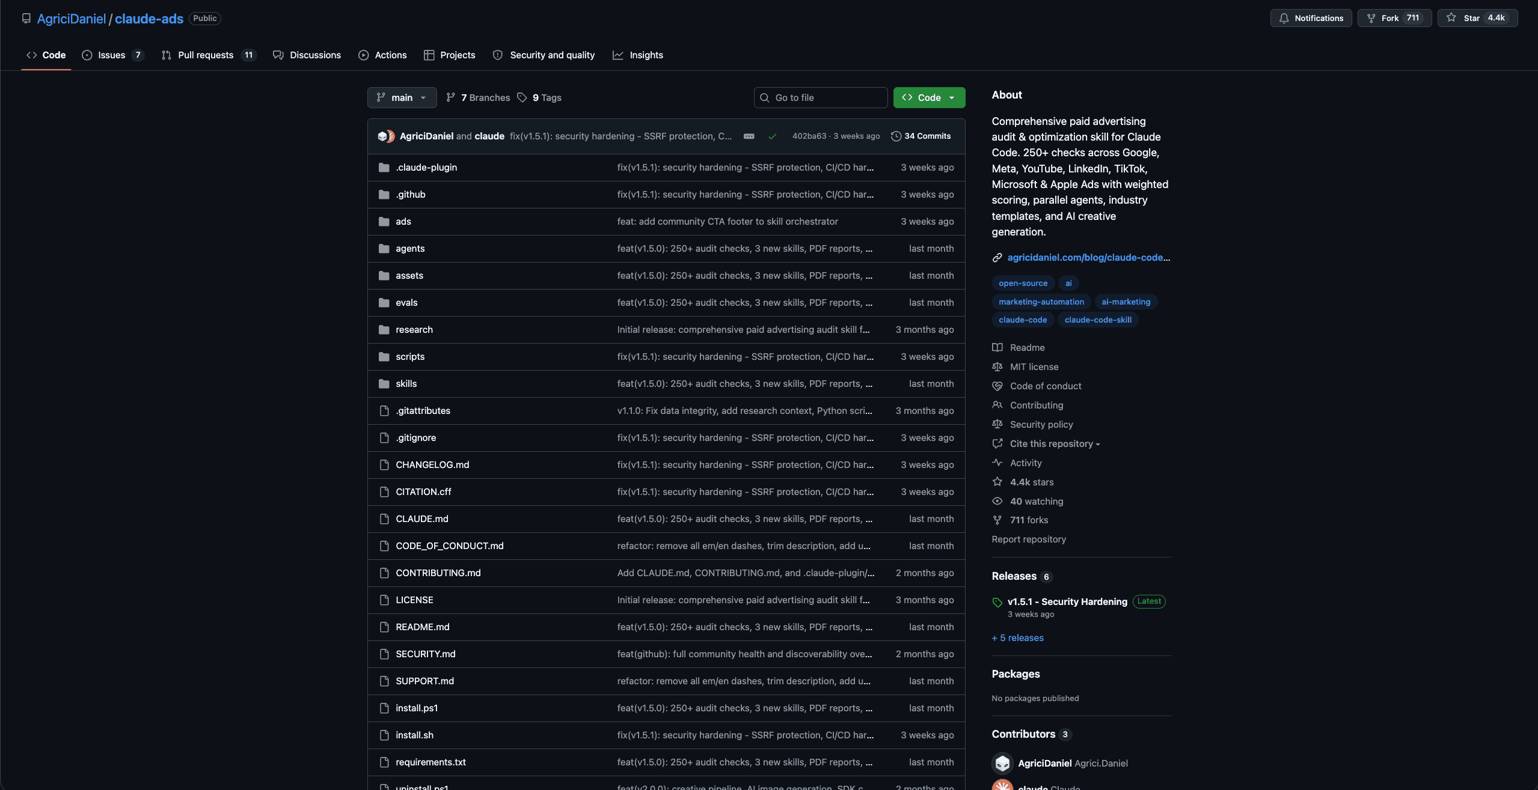Open the .github folder
The width and height of the screenshot is (1538, 790).
[x=410, y=194]
